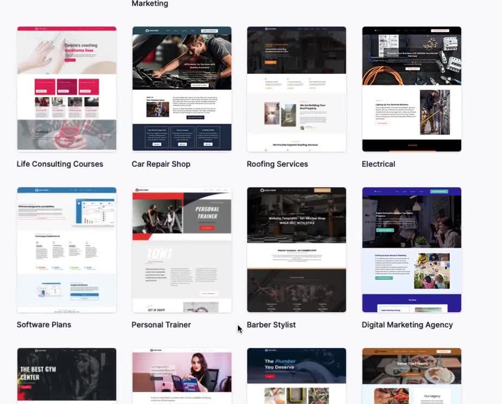Viewport: 502px width, 404px height.
Task: Click the 'Software Plans' title text
Action: pyautogui.click(x=44, y=325)
